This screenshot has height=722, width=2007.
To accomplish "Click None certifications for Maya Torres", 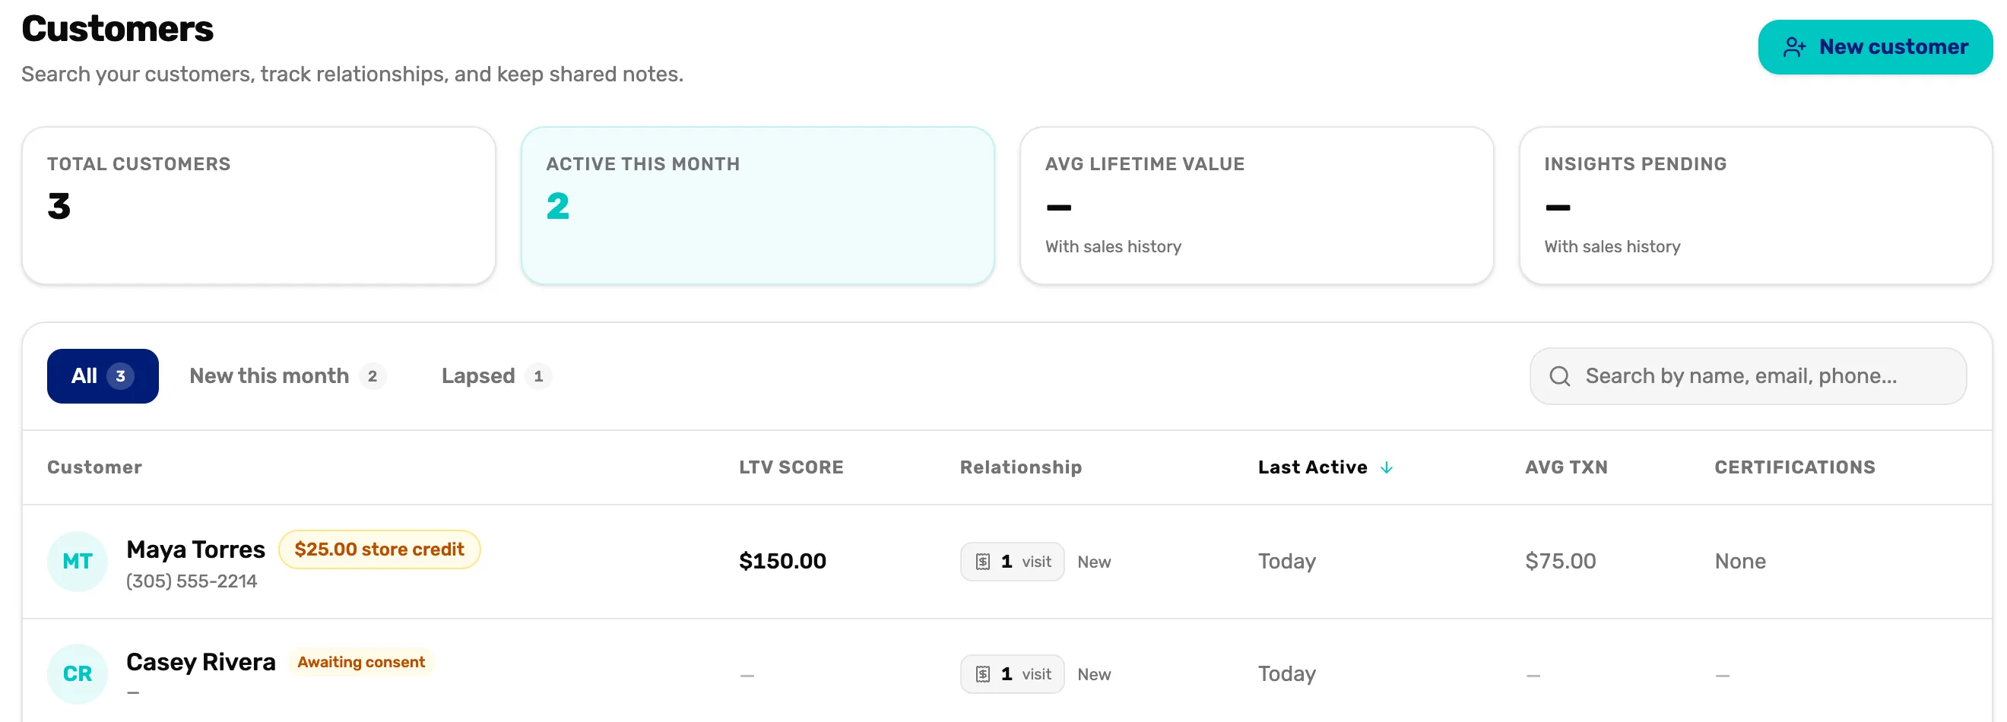I will point(1739,562).
